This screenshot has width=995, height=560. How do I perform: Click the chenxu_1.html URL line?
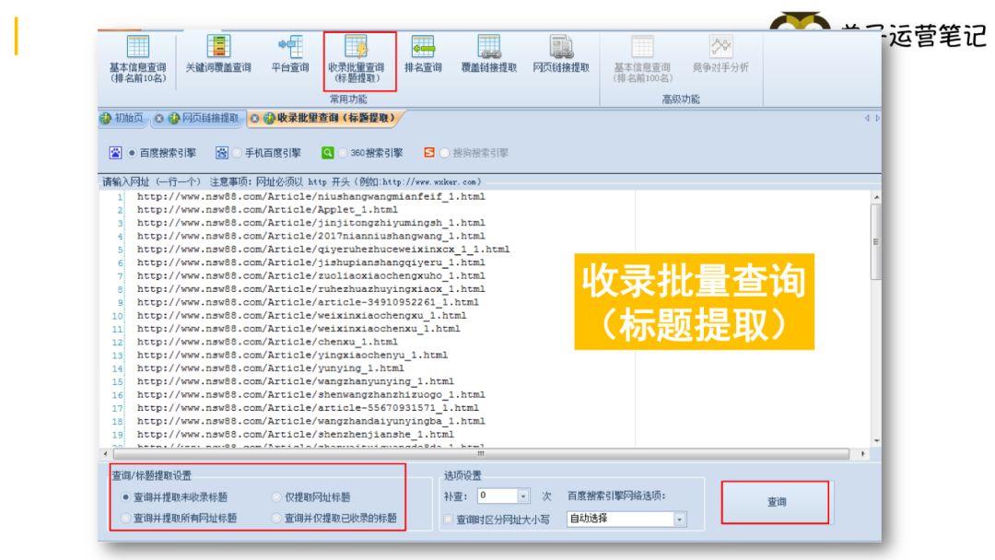click(x=267, y=342)
